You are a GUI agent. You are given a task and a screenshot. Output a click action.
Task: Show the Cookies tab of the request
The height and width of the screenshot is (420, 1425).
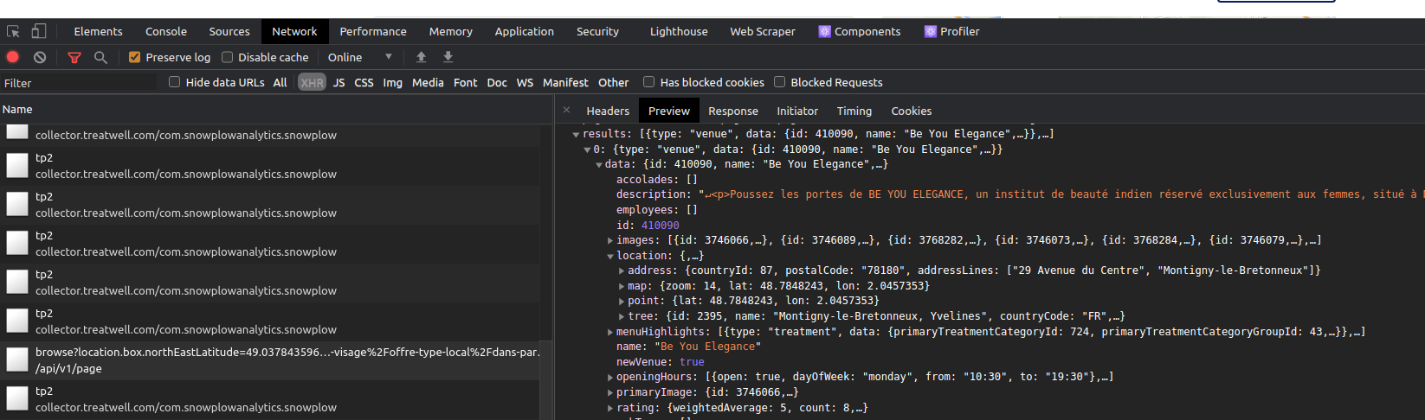(912, 111)
